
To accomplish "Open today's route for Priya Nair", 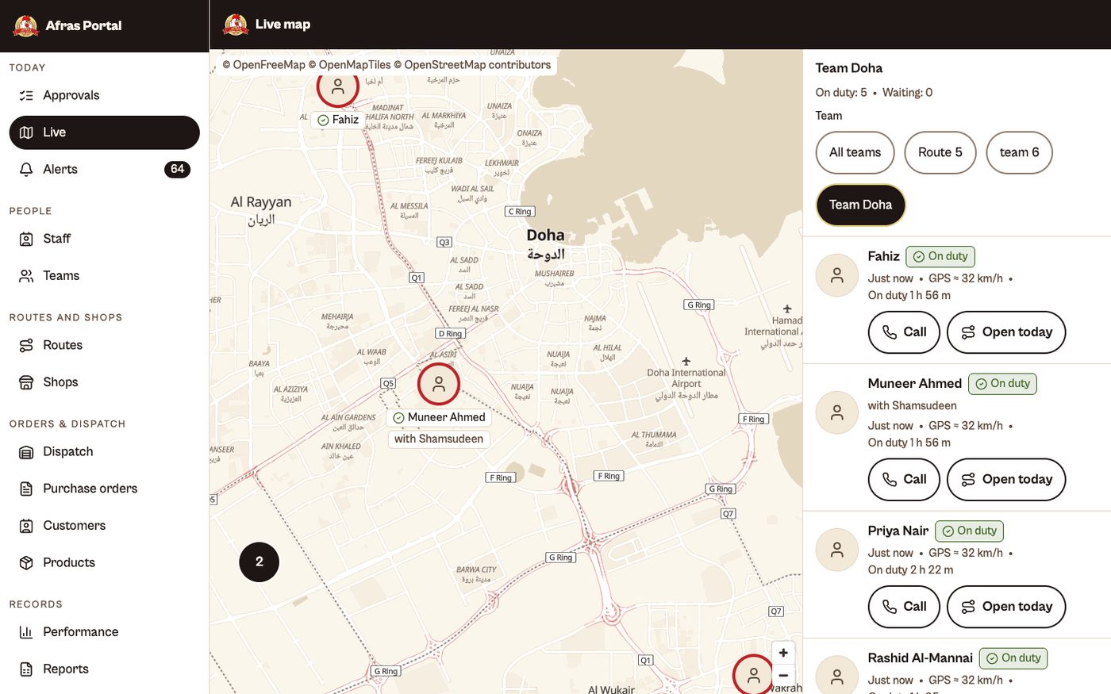I will [x=1006, y=607].
